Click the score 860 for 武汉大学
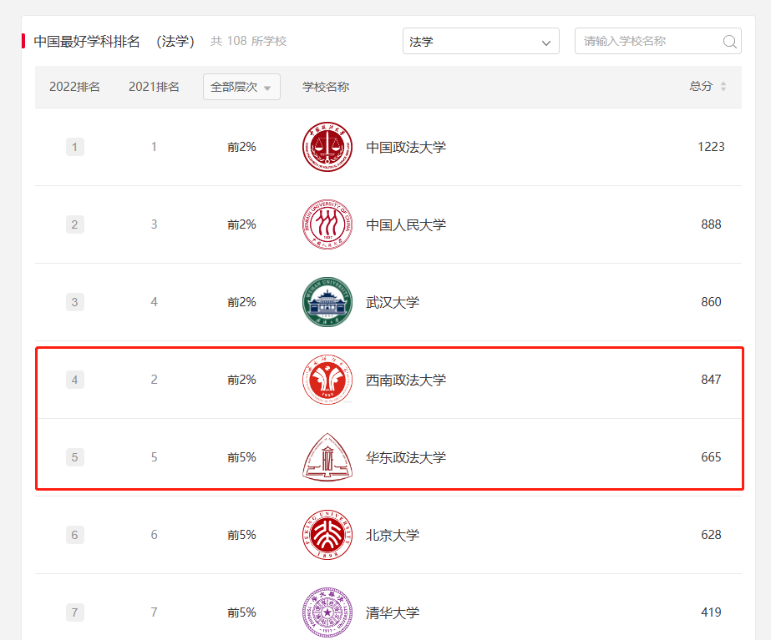The image size is (771, 640). (711, 302)
